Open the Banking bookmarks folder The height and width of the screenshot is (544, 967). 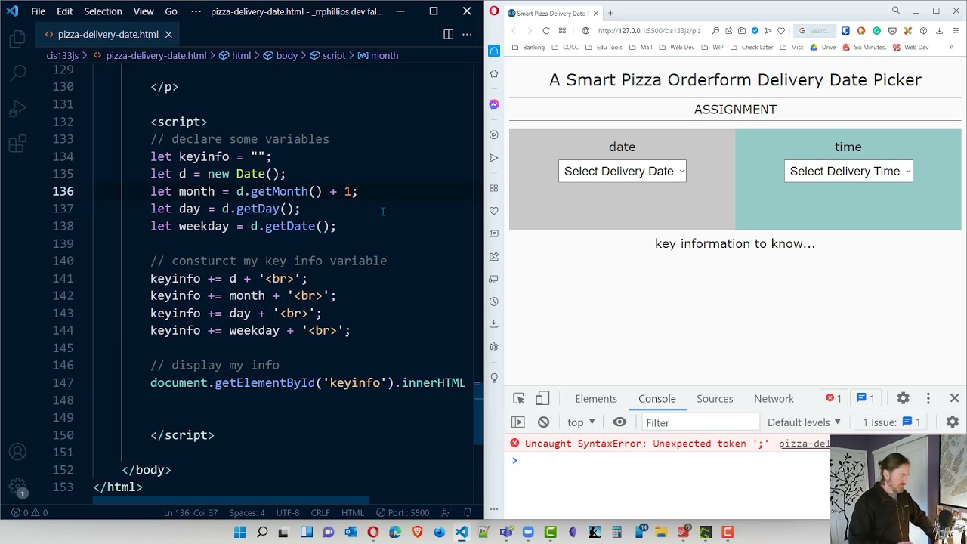(x=528, y=47)
